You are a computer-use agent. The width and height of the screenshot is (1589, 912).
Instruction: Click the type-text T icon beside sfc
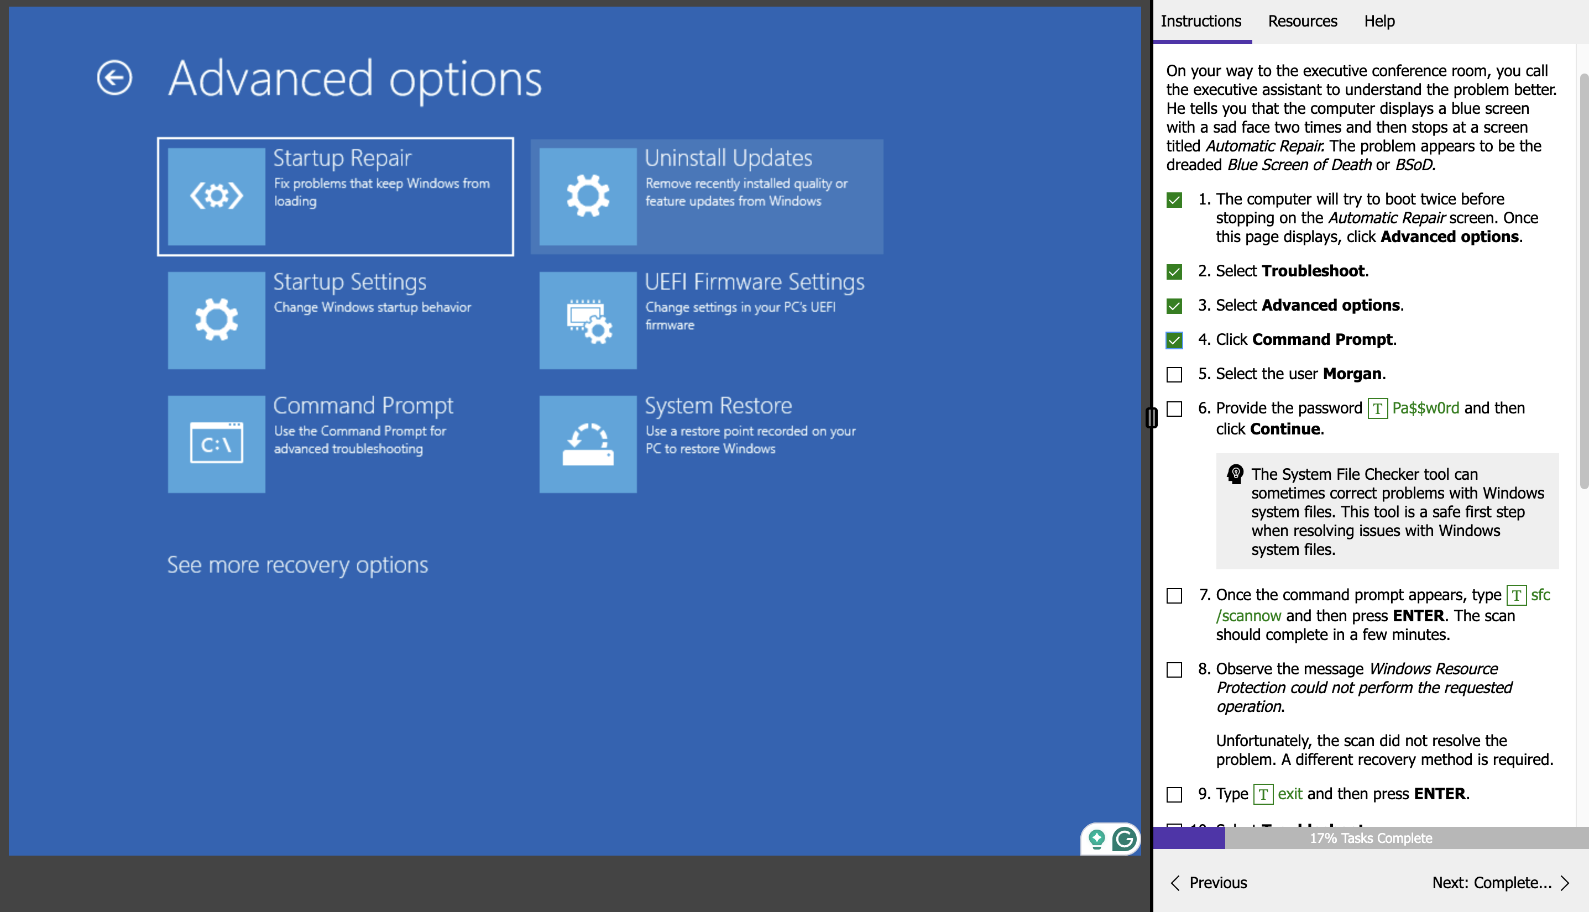tap(1517, 595)
